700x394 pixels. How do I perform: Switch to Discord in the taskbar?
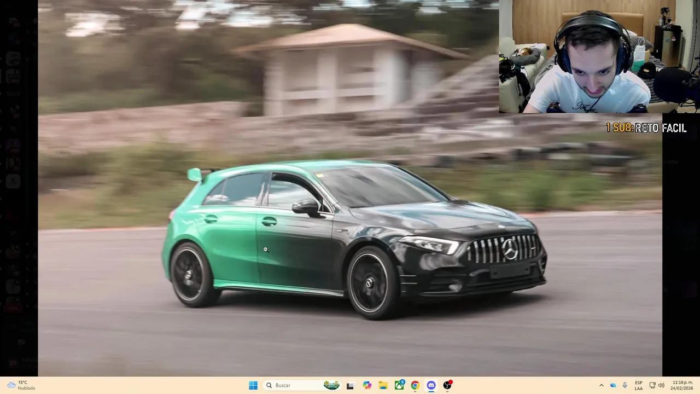click(x=431, y=385)
